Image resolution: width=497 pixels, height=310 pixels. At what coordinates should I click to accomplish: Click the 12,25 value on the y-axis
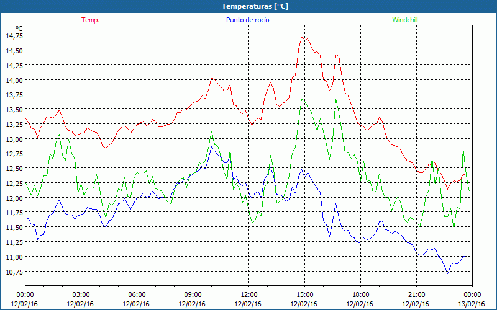(x=14, y=183)
